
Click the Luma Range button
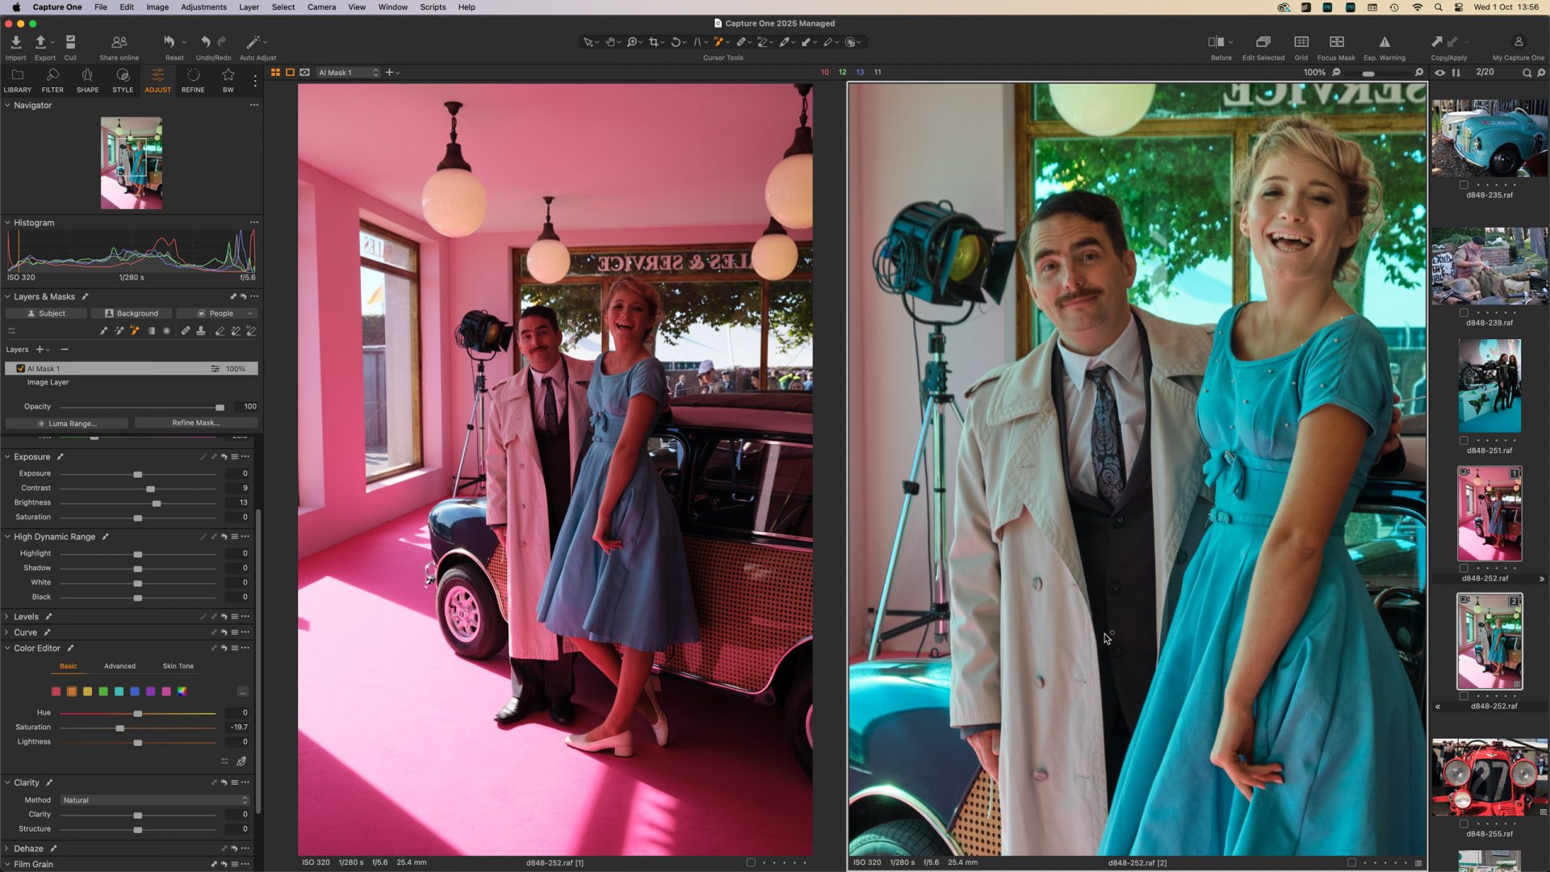tap(65, 422)
